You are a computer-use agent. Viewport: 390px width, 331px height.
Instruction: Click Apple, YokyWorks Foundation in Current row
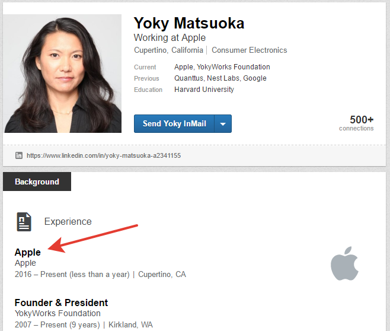point(222,67)
